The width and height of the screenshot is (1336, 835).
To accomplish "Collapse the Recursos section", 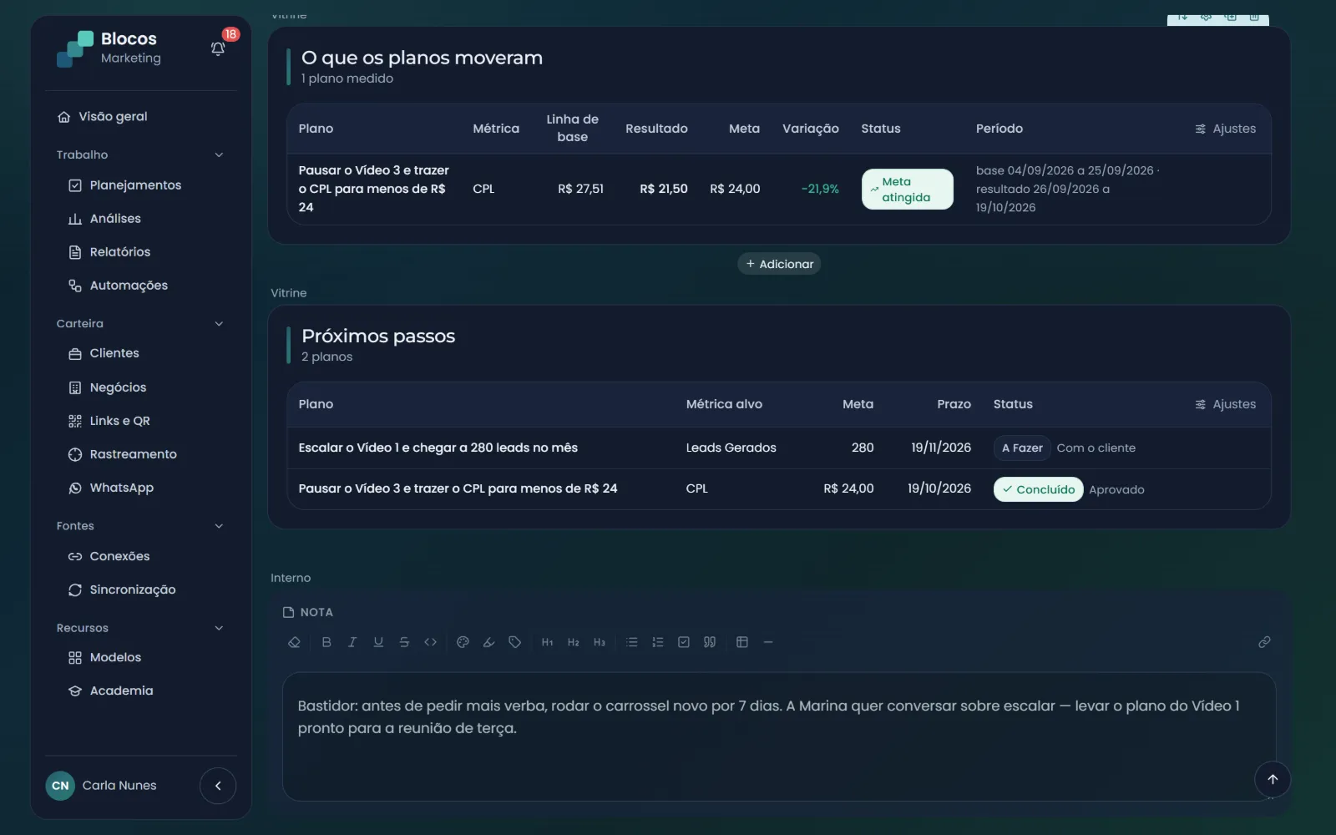I will click(x=219, y=628).
